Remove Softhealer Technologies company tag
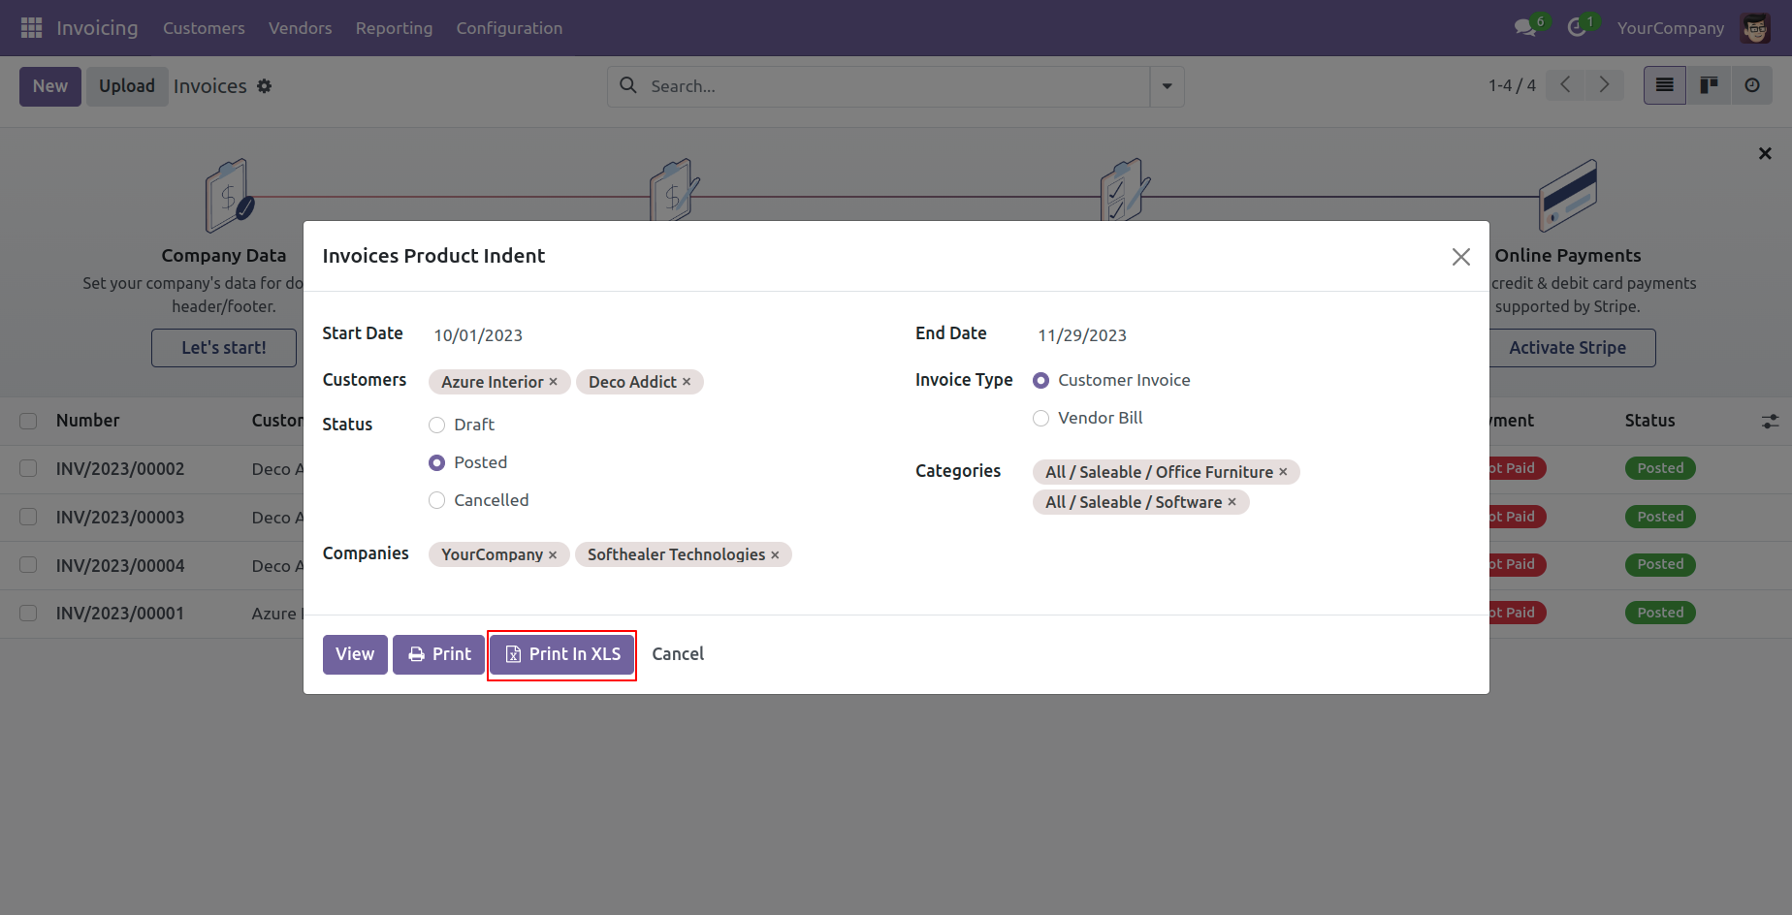 [775, 554]
